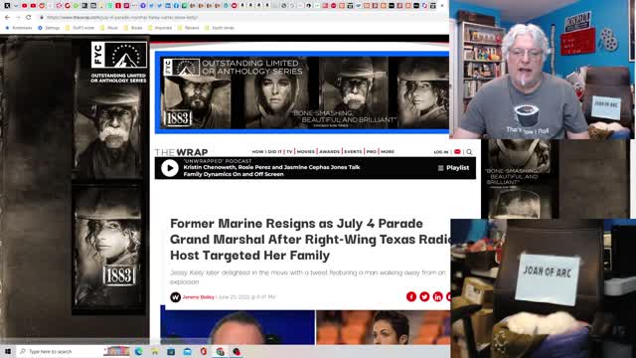Open the How I Did It menu
The image size is (636, 358).
(267, 152)
